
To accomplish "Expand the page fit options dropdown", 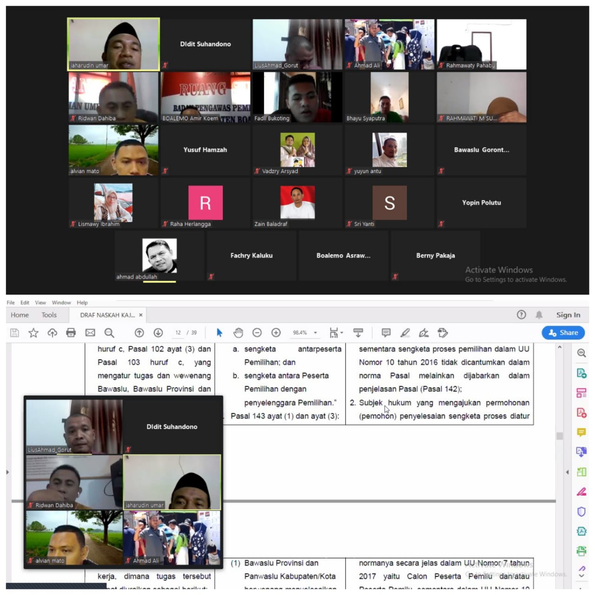I will (342, 333).
